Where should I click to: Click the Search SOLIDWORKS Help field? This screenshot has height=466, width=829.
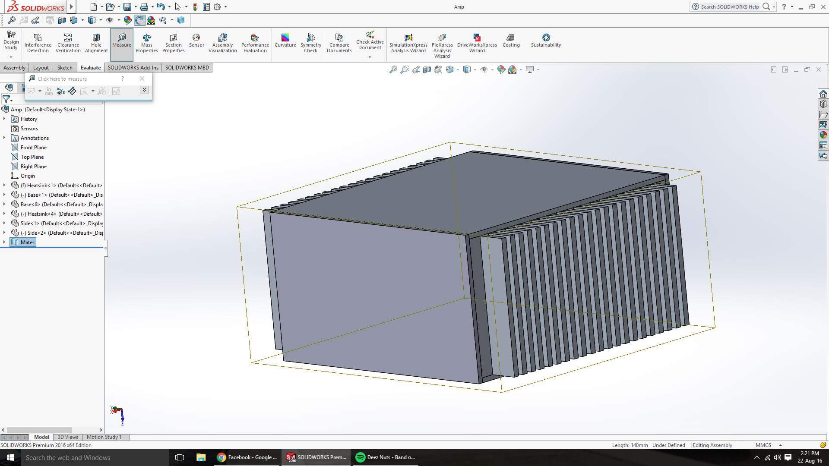730,7
